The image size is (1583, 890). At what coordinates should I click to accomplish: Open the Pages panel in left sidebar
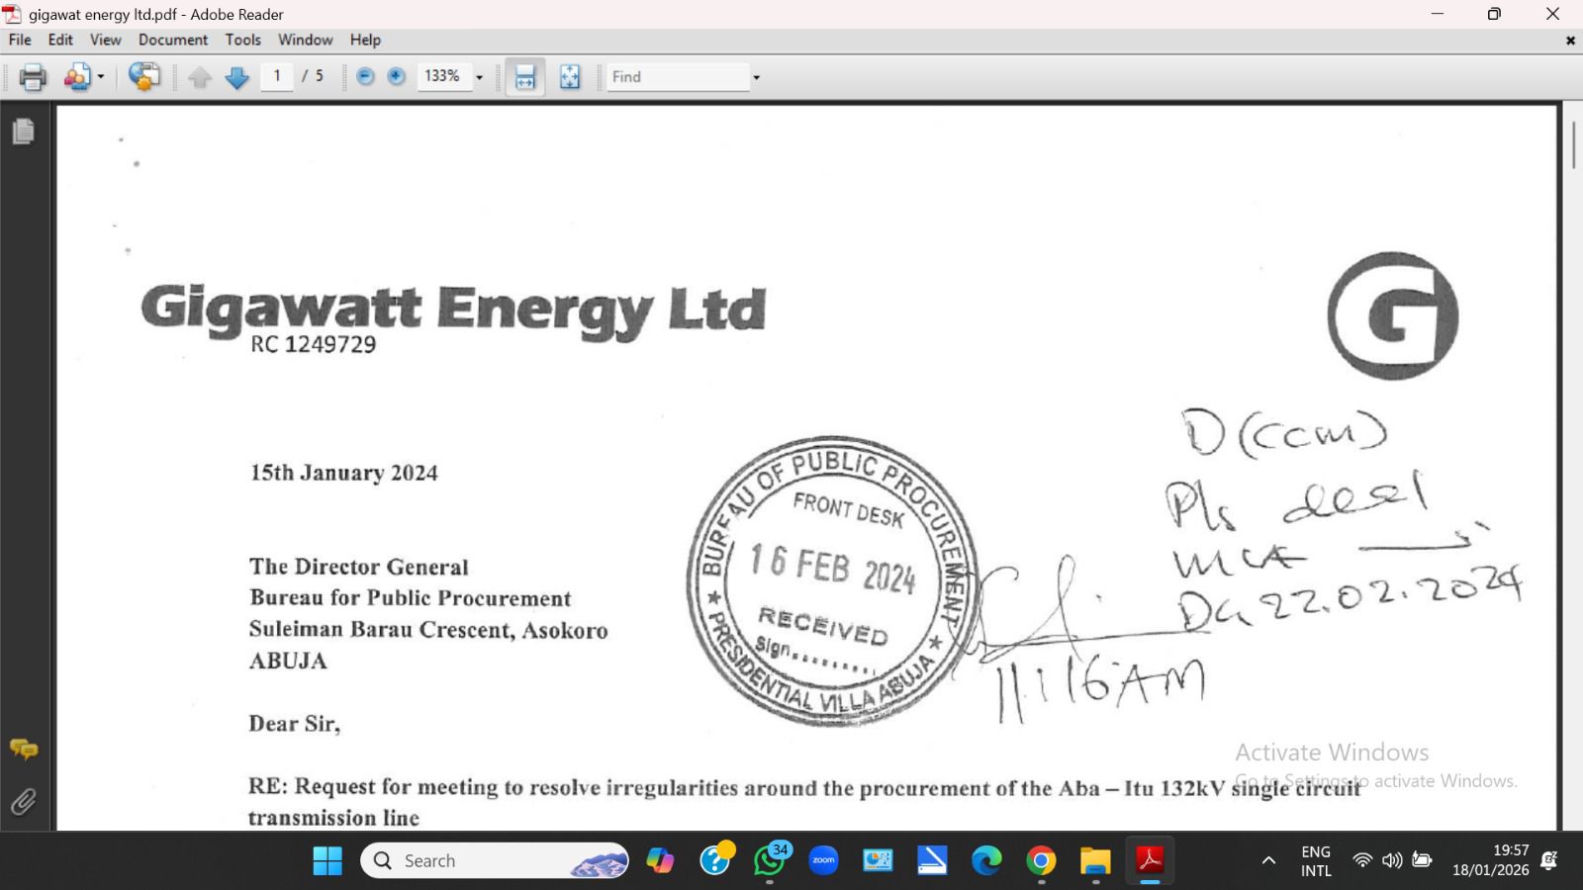[x=24, y=132]
